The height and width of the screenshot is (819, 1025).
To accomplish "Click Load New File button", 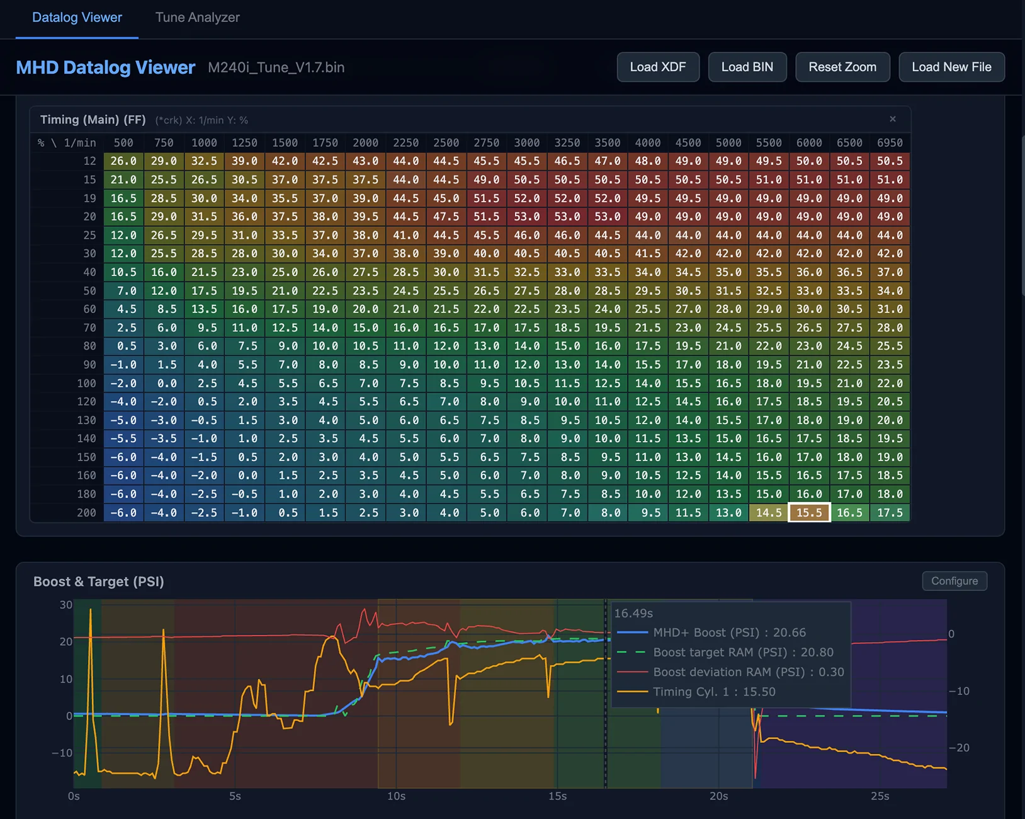I will pyautogui.click(x=951, y=67).
